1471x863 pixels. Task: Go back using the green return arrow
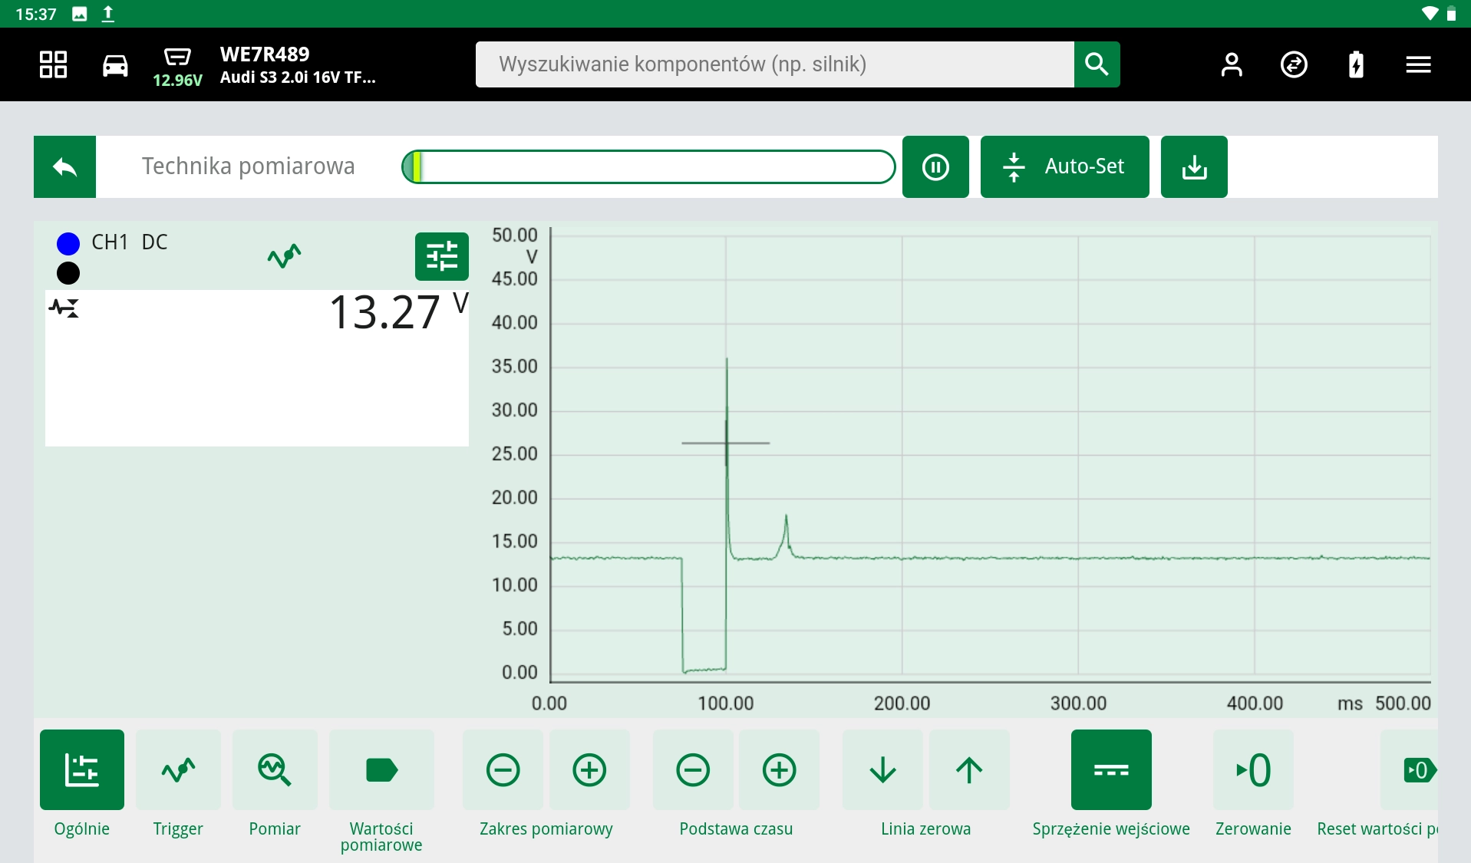[x=64, y=166]
